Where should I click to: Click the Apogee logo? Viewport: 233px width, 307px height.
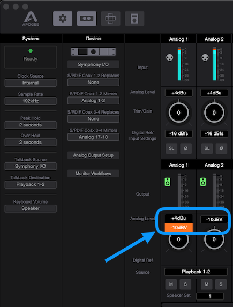click(31, 19)
